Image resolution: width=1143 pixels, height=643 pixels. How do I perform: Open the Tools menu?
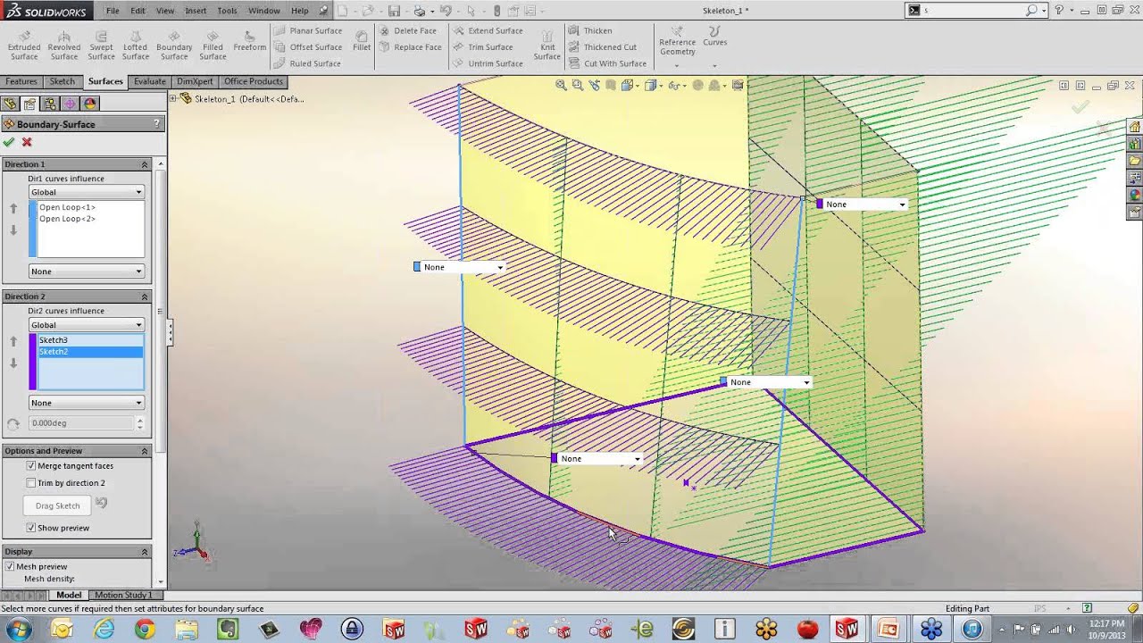pyautogui.click(x=227, y=11)
